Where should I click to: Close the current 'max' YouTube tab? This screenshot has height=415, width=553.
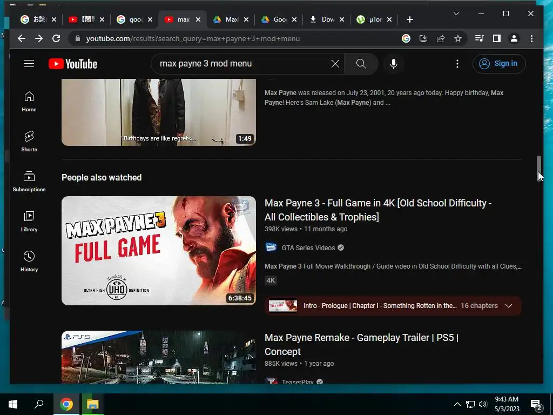click(x=198, y=19)
